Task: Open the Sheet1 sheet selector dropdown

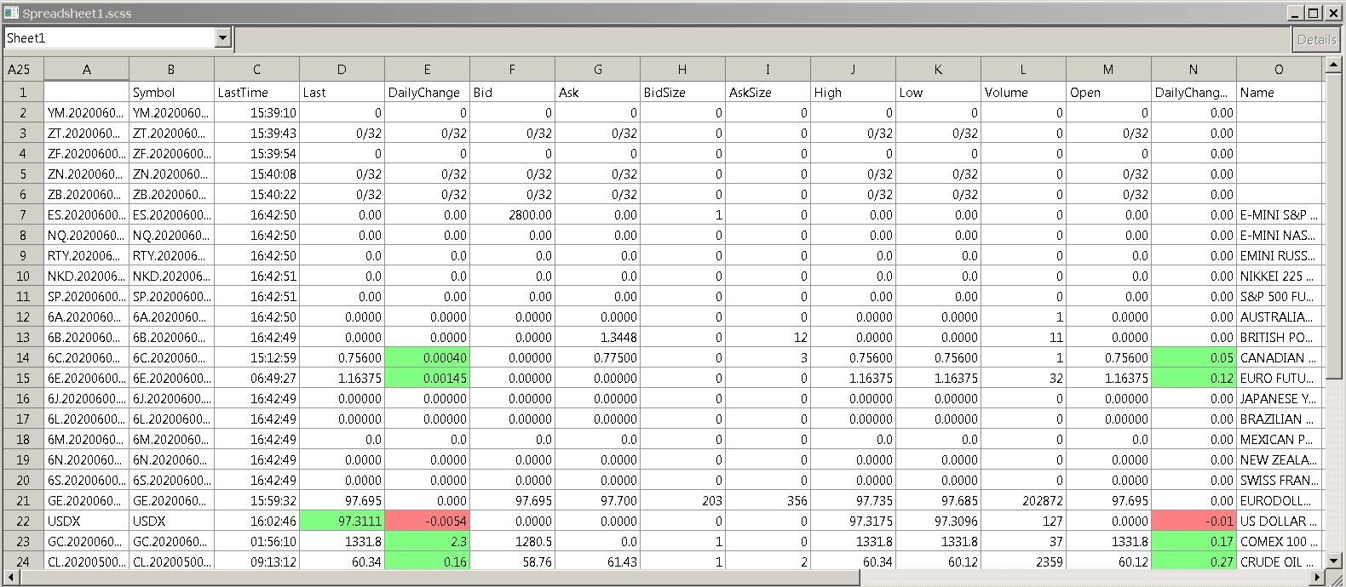Action: tap(223, 38)
